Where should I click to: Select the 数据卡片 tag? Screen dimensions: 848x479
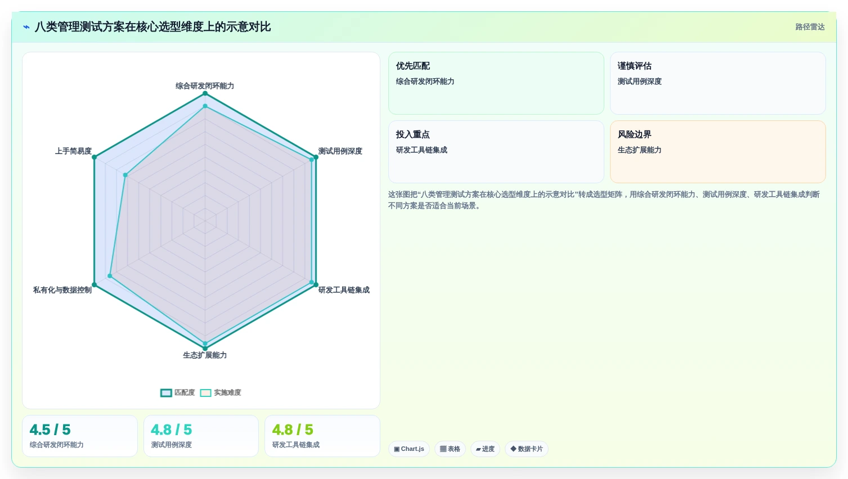(x=527, y=449)
